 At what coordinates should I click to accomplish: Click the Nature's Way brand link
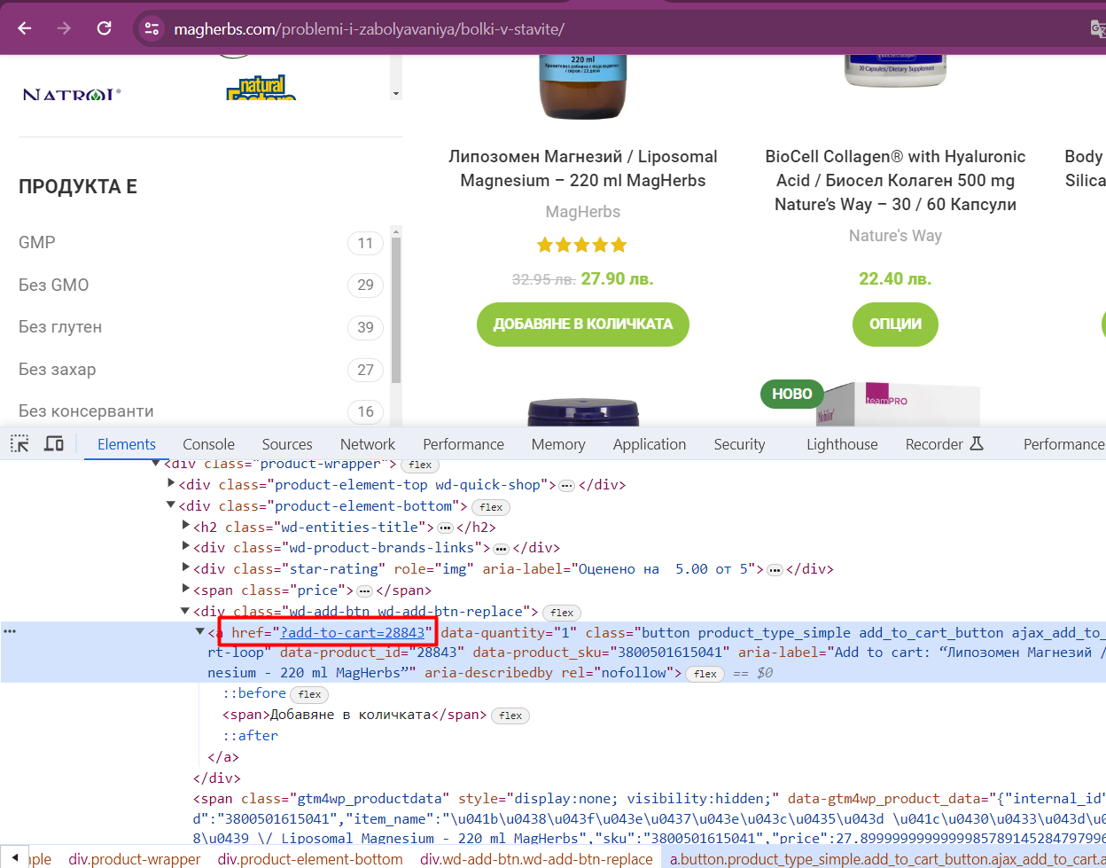[x=895, y=236]
